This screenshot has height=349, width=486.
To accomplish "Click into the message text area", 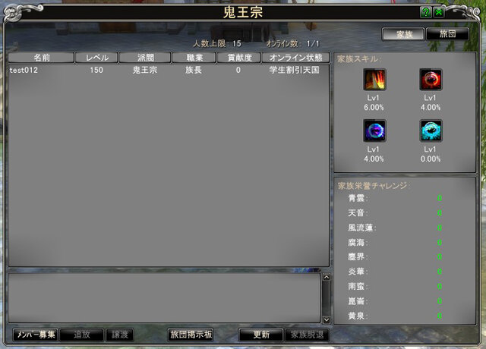I will point(164,298).
